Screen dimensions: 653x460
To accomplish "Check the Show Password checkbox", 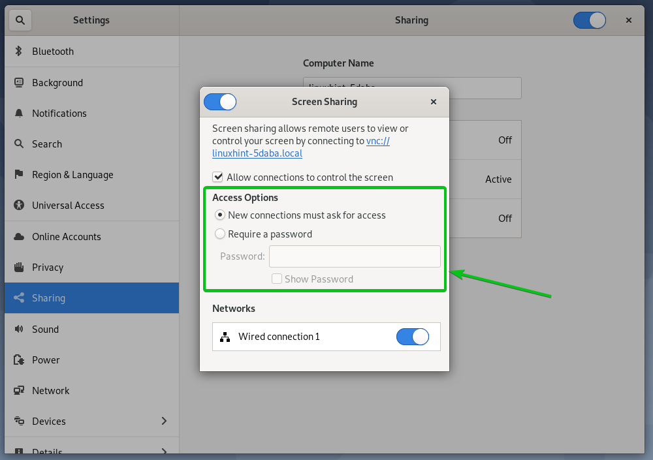I will [276, 279].
